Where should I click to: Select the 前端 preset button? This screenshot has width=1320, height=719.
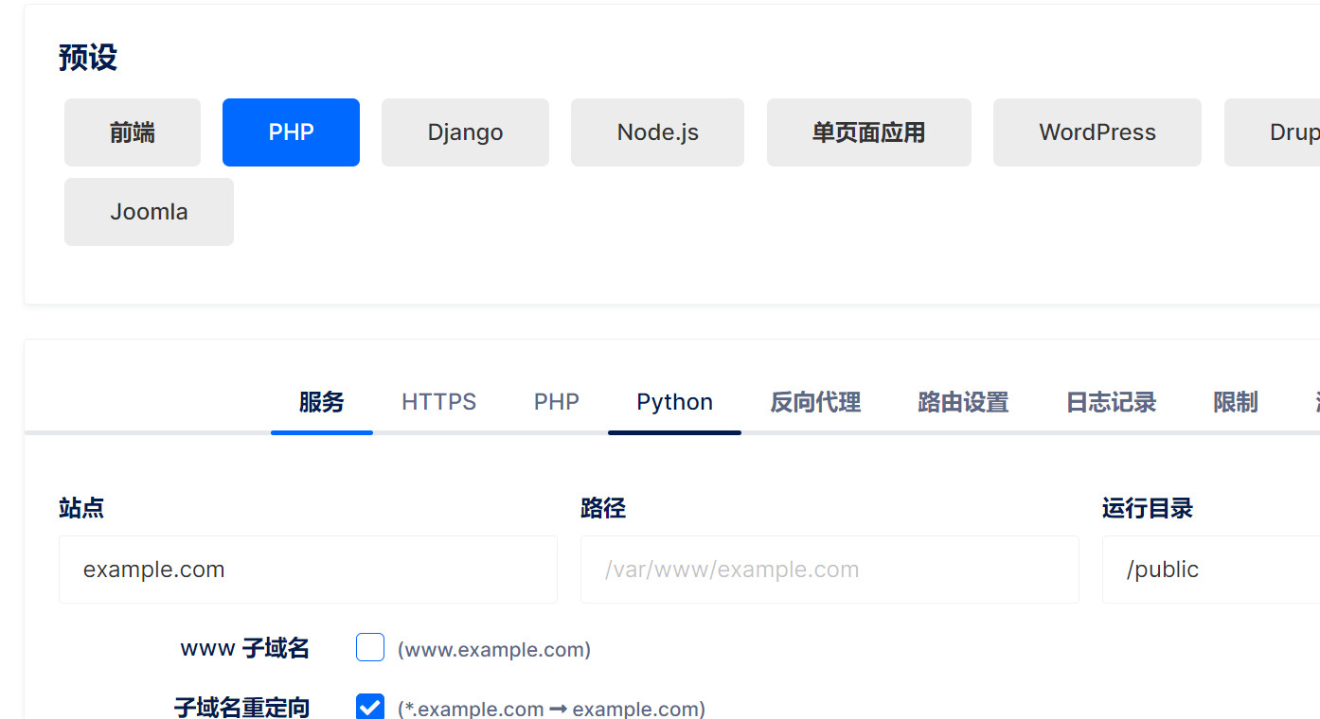click(133, 132)
